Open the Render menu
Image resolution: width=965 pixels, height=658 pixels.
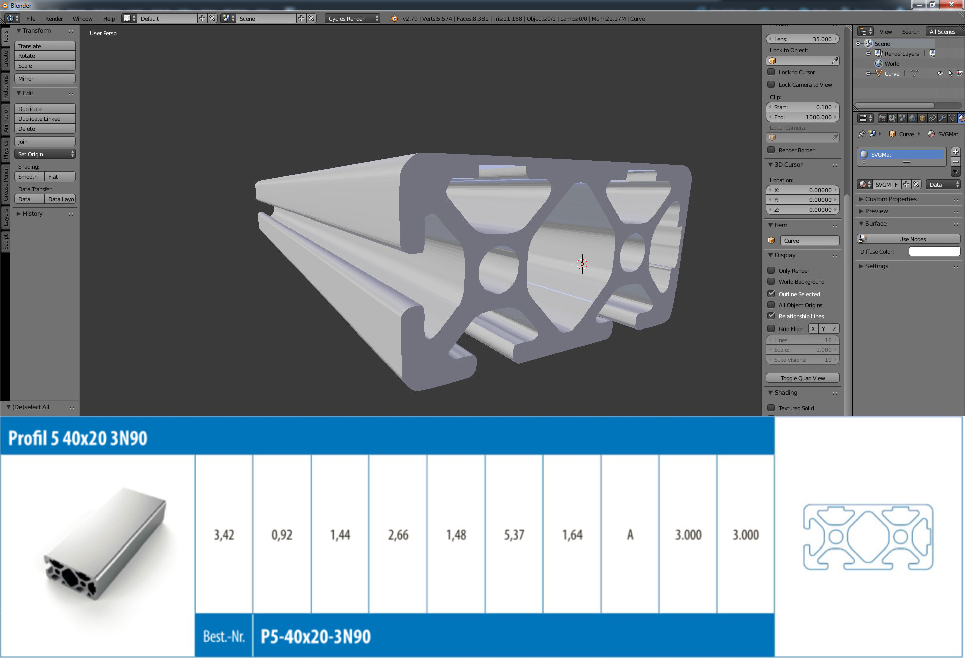(x=54, y=19)
